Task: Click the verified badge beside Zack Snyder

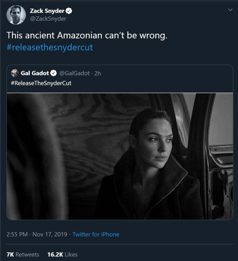Action: 69,11
